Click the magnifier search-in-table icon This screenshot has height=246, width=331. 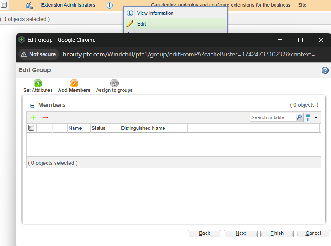click(x=299, y=117)
